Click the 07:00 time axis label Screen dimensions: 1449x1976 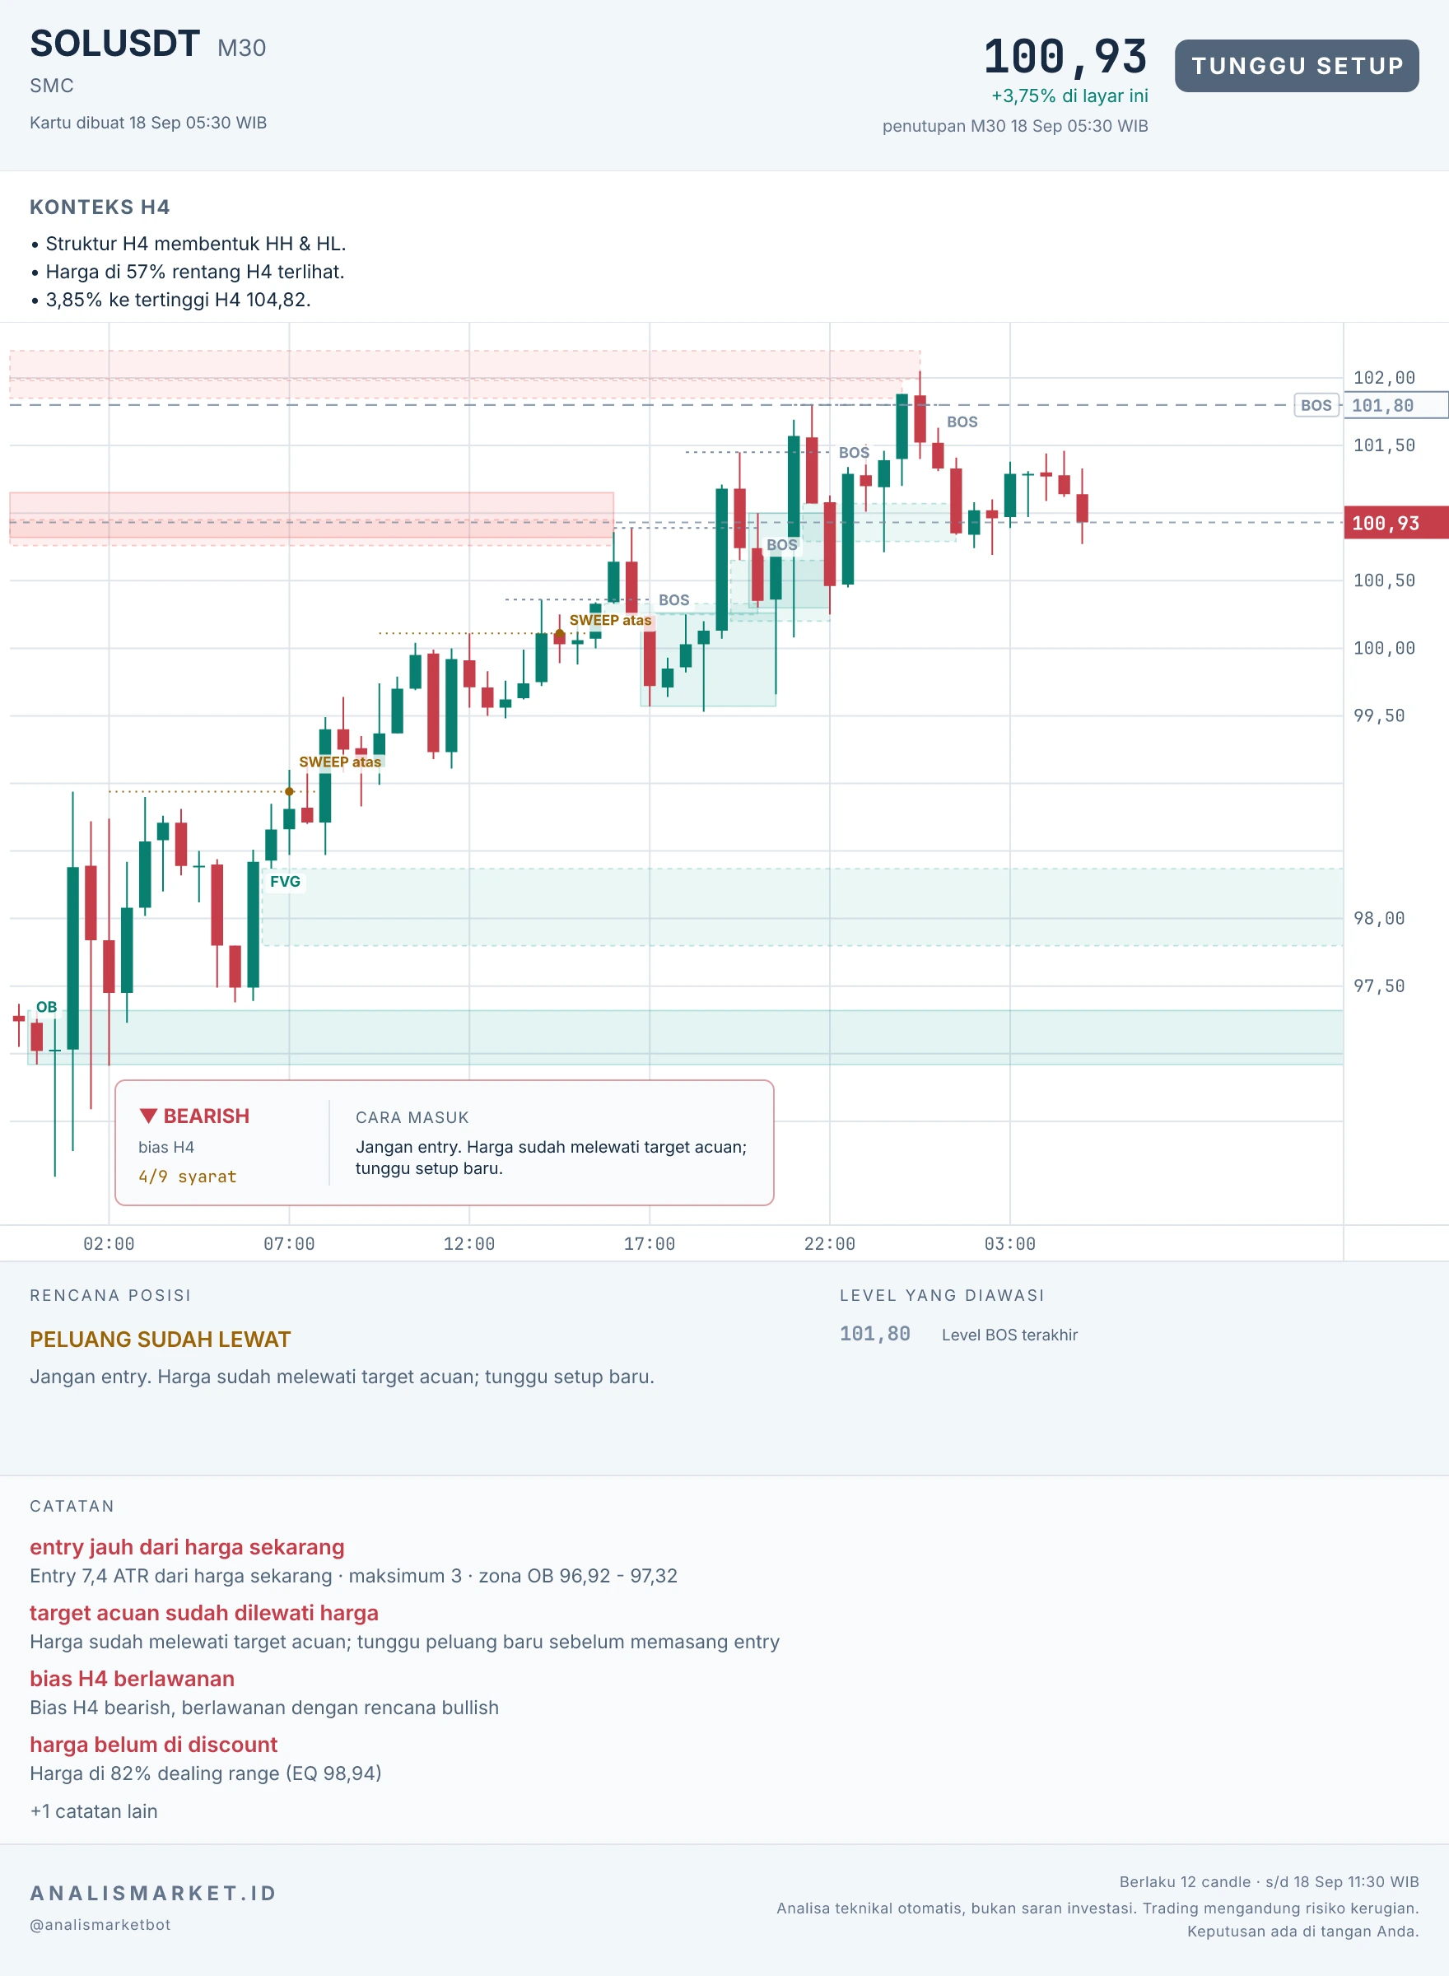pyautogui.click(x=289, y=1244)
